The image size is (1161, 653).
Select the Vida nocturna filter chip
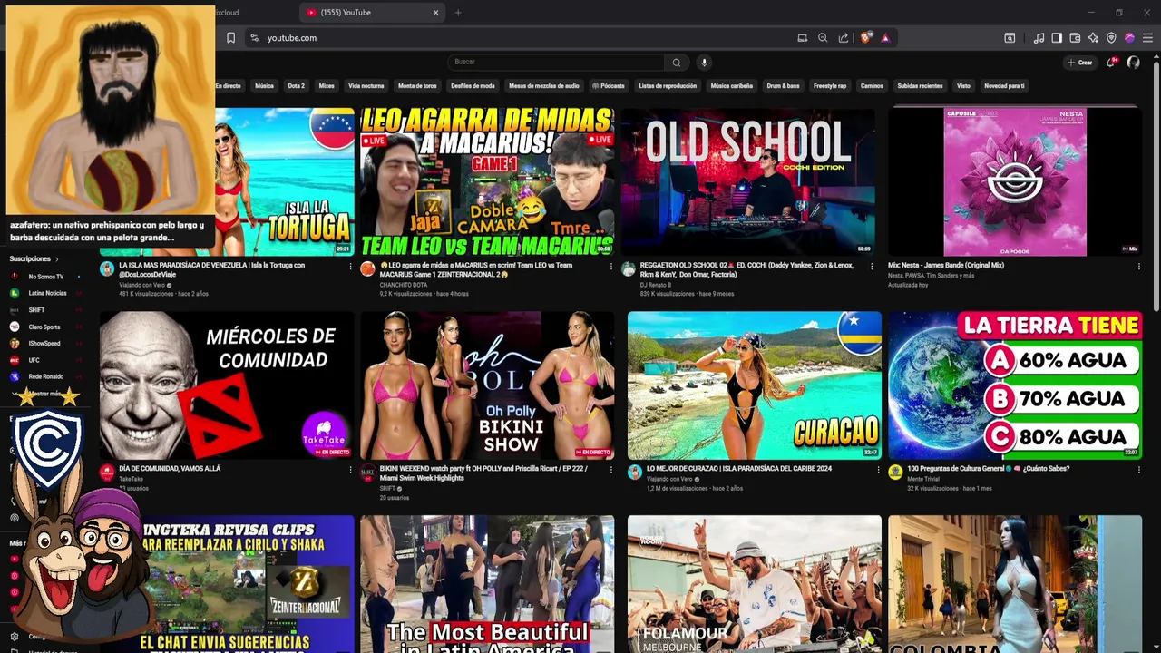pos(366,86)
